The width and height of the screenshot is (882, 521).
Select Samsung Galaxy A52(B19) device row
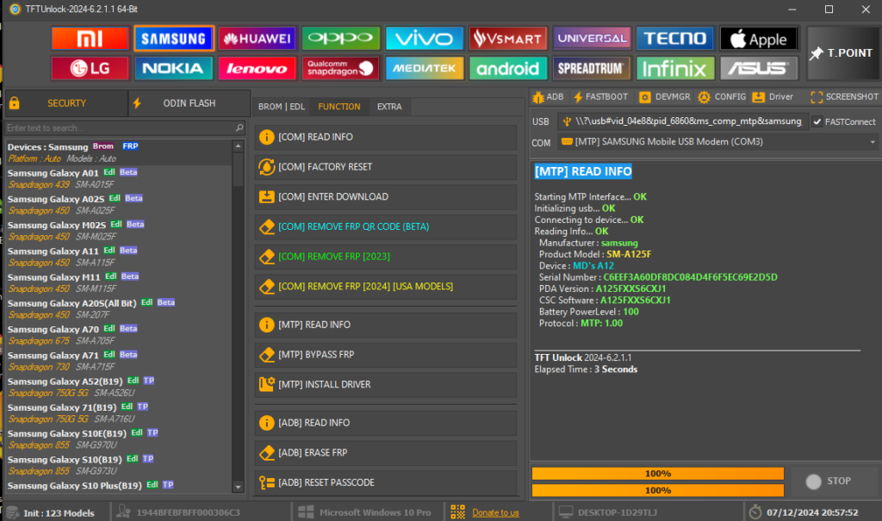119,388
